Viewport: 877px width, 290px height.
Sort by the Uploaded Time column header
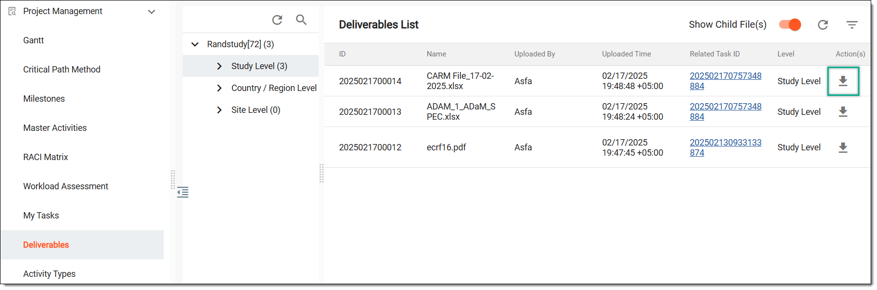tap(627, 54)
